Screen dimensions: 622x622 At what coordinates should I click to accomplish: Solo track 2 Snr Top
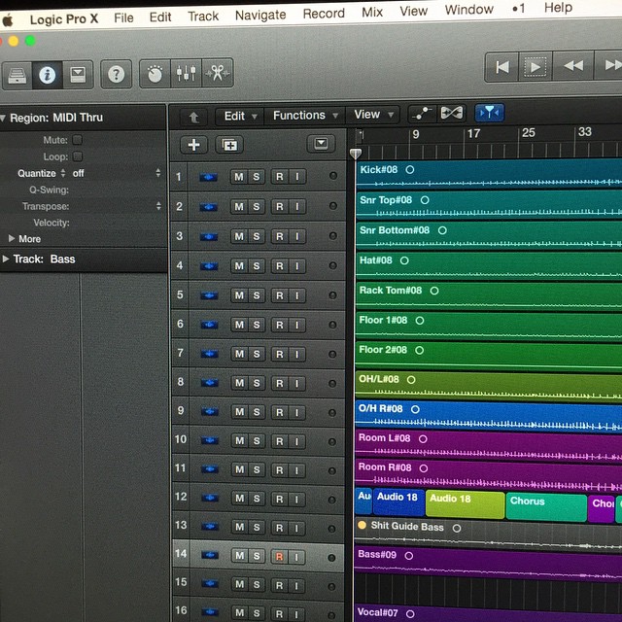(x=257, y=206)
